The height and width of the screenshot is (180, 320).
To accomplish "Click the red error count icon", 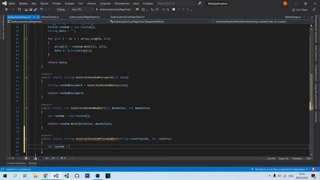I will point(26,158).
